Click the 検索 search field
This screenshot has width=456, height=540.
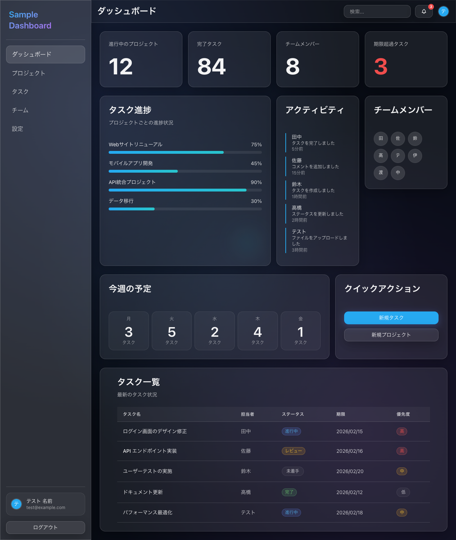pyautogui.click(x=377, y=12)
